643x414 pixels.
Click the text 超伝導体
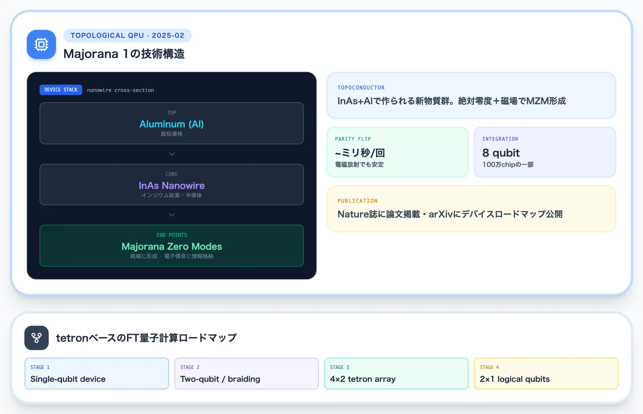(x=172, y=134)
